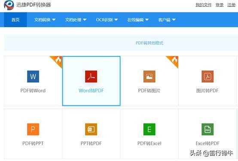Image resolution: width=238 pixels, height=161 pixels.
Task: Click the PDF转Word label
Action: (33, 90)
